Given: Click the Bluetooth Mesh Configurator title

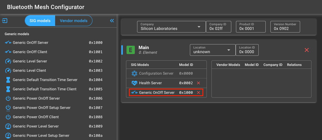Looking at the screenshot, I should [45, 7].
